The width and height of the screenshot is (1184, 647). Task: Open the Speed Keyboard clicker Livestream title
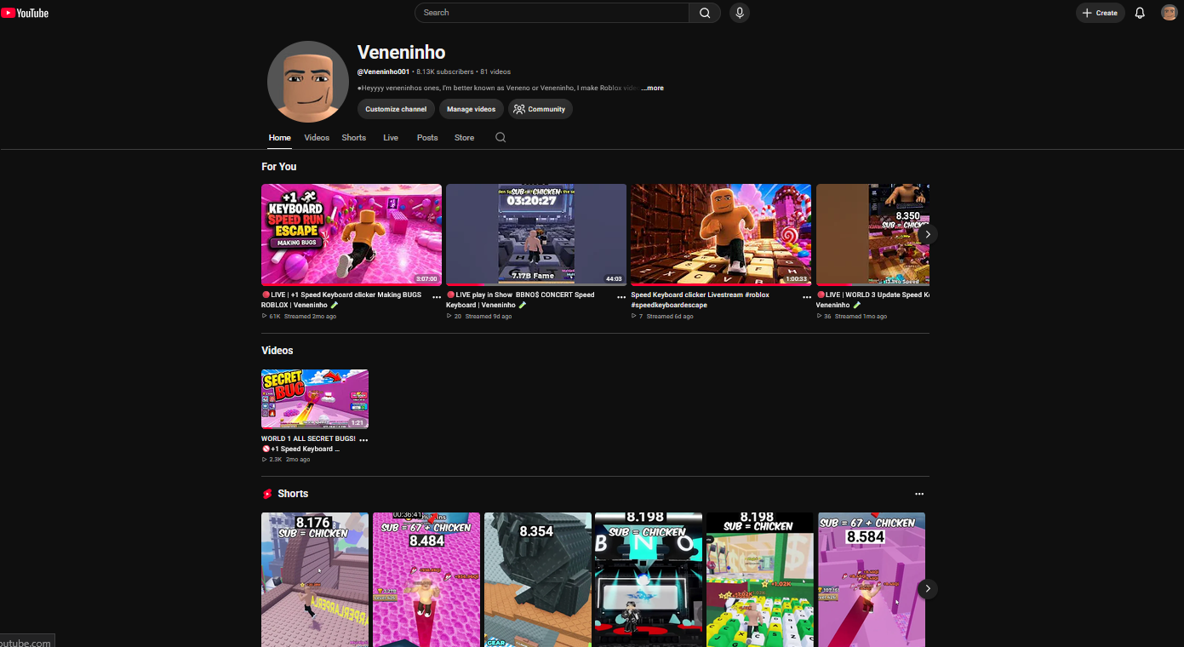pyautogui.click(x=700, y=300)
